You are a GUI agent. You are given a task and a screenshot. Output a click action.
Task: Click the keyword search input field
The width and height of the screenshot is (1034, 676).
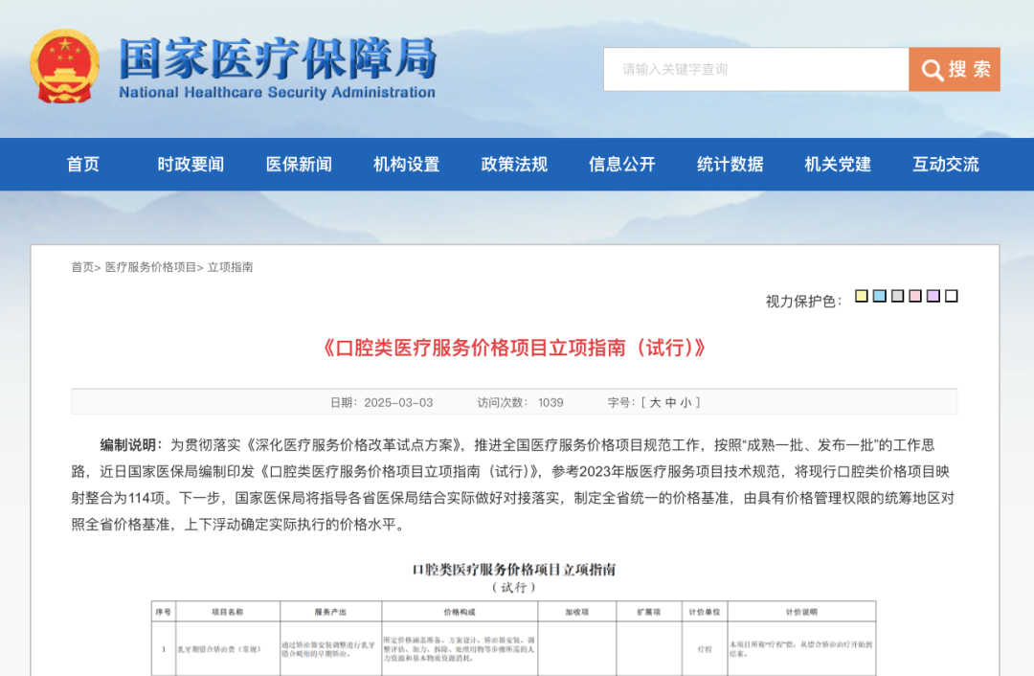point(755,69)
